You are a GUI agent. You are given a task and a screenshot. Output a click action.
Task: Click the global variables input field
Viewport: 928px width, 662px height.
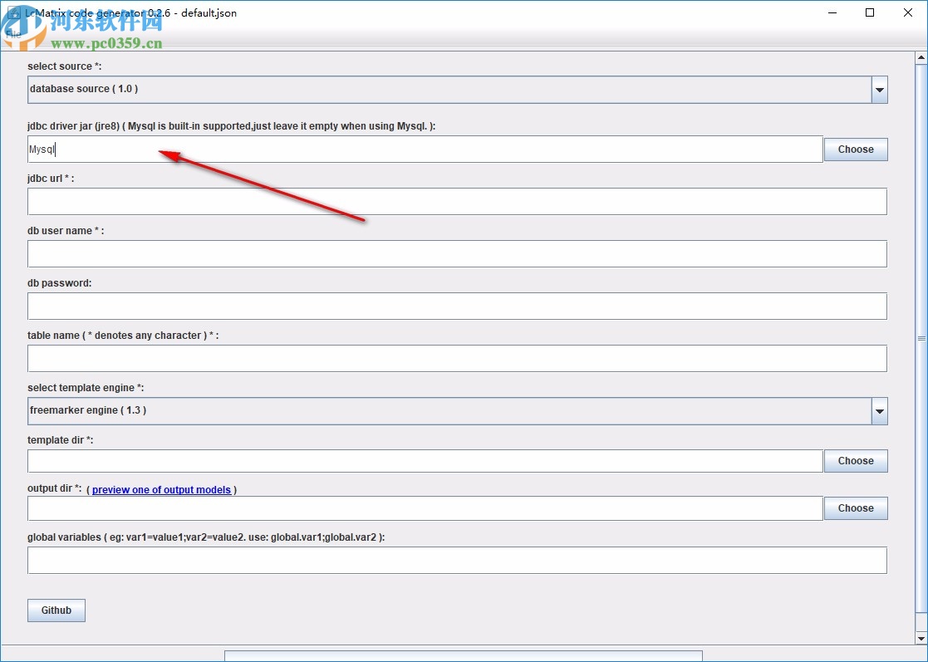457,560
